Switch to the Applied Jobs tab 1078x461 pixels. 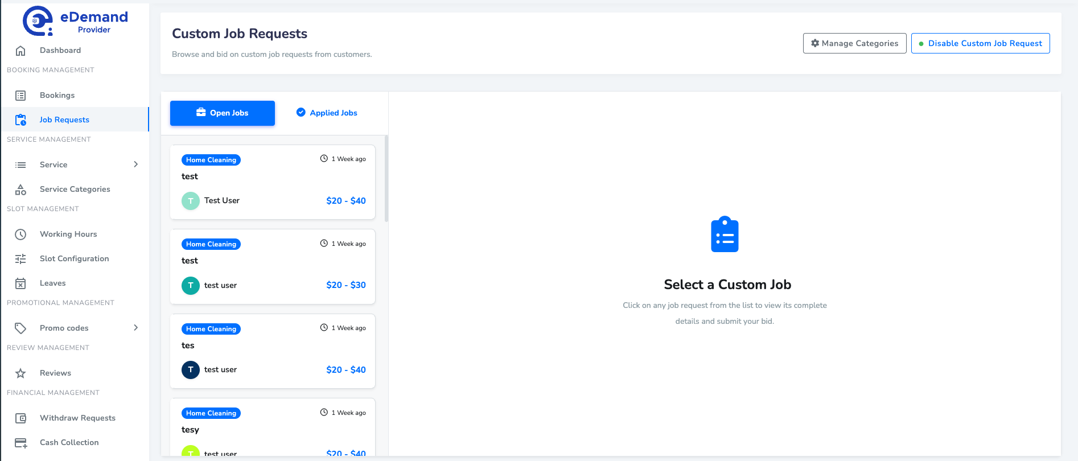point(327,113)
